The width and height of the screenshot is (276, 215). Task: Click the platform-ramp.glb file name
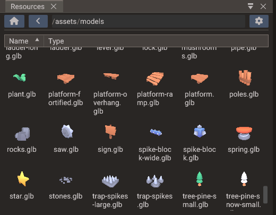point(155,99)
